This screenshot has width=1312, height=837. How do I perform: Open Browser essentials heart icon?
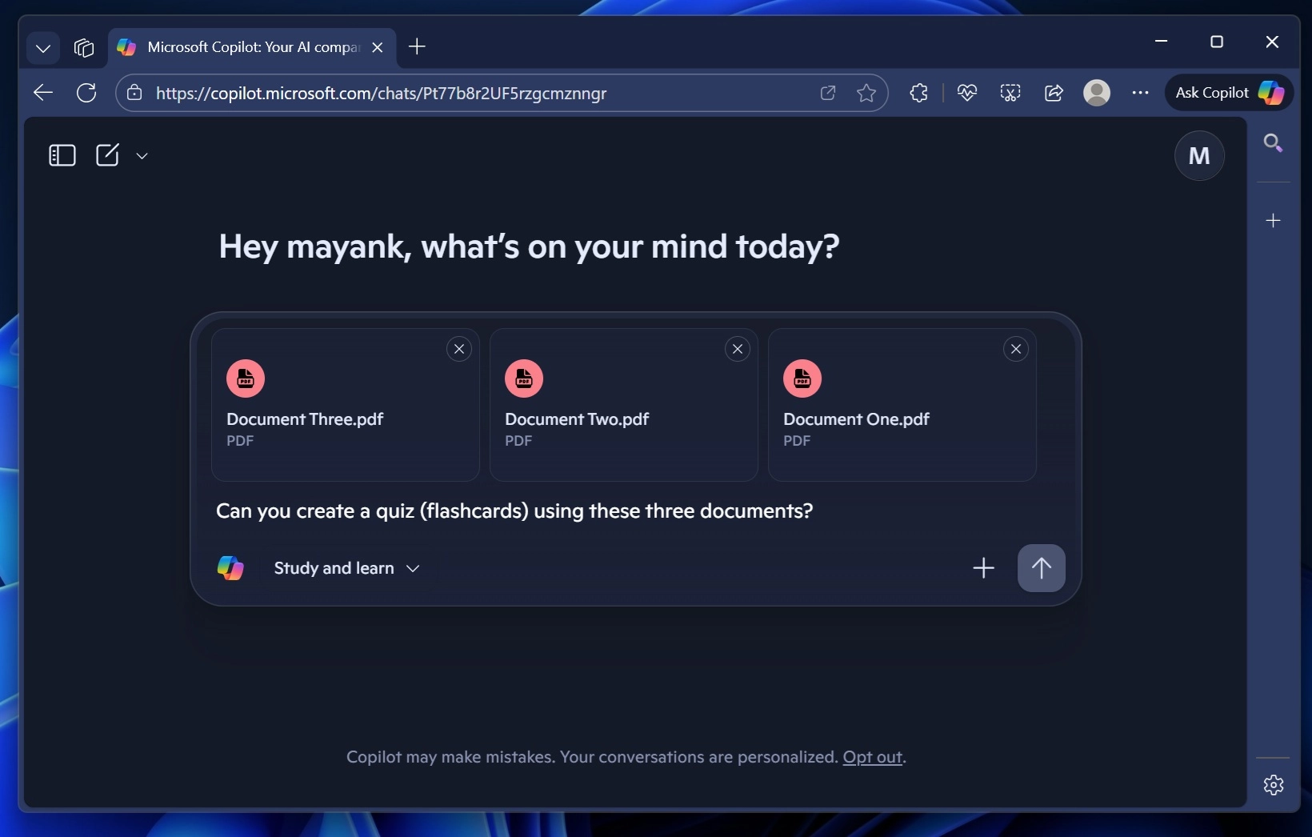pyautogui.click(x=967, y=93)
